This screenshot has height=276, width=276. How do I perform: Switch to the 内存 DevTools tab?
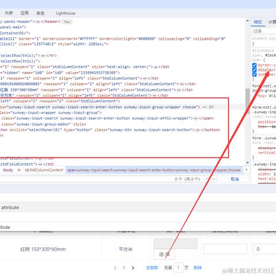(9, 13)
